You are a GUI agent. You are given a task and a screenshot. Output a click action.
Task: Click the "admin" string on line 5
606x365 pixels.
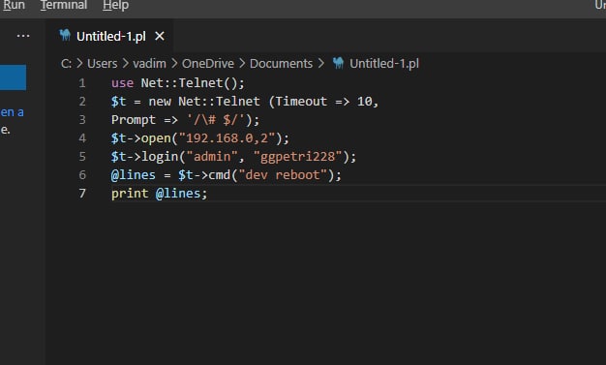click(x=212, y=157)
